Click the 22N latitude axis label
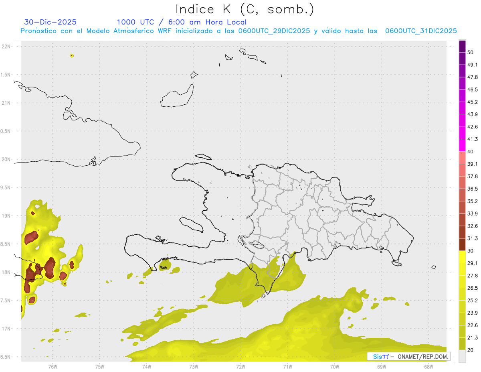The height and width of the screenshot is (372, 481). click(7, 47)
